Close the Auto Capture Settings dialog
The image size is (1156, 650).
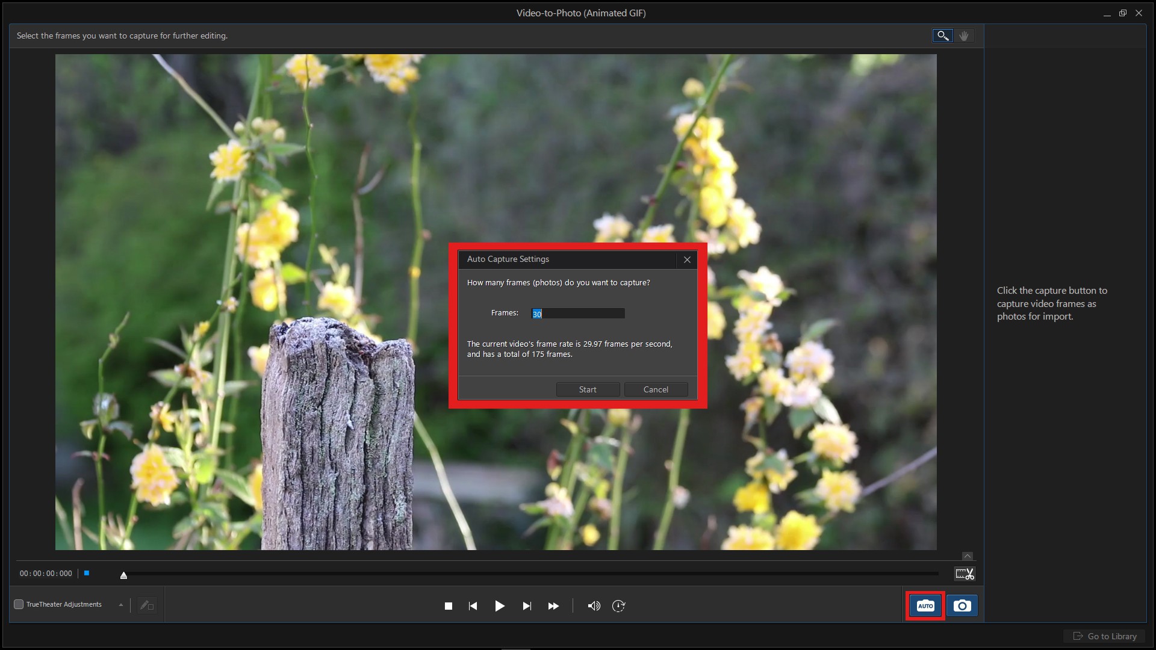tap(687, 259)
